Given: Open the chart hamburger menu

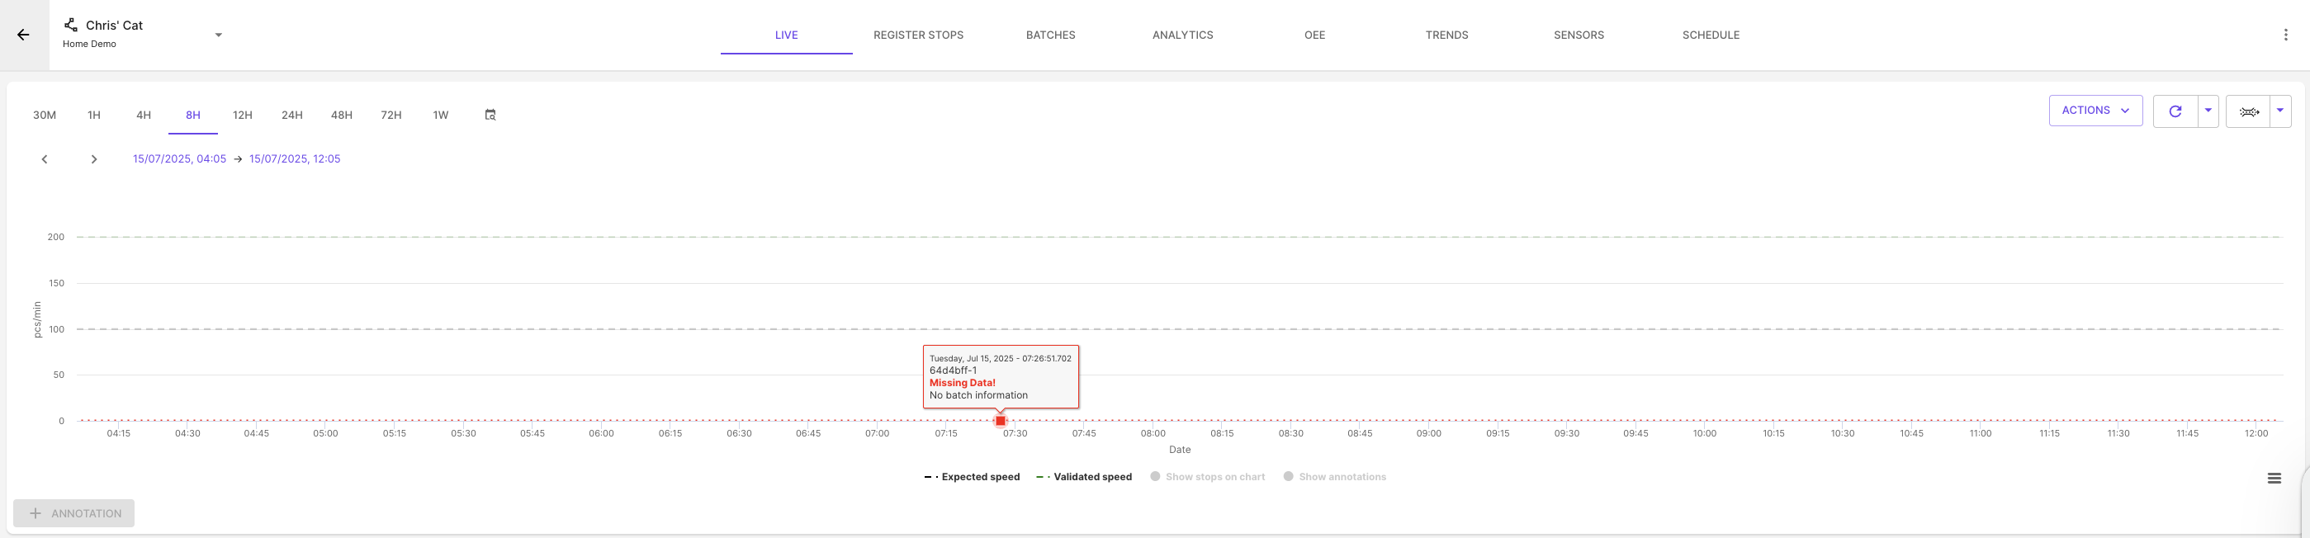Looking at the screenshot, I should coord(2274,478).
